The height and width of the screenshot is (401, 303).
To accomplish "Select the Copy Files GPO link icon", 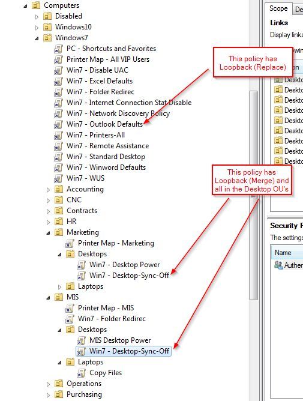I will [81, 373].
